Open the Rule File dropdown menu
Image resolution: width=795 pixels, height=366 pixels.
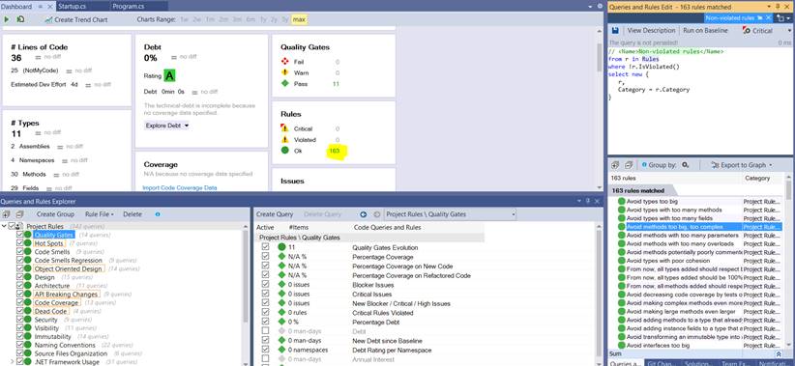(100, 214)
